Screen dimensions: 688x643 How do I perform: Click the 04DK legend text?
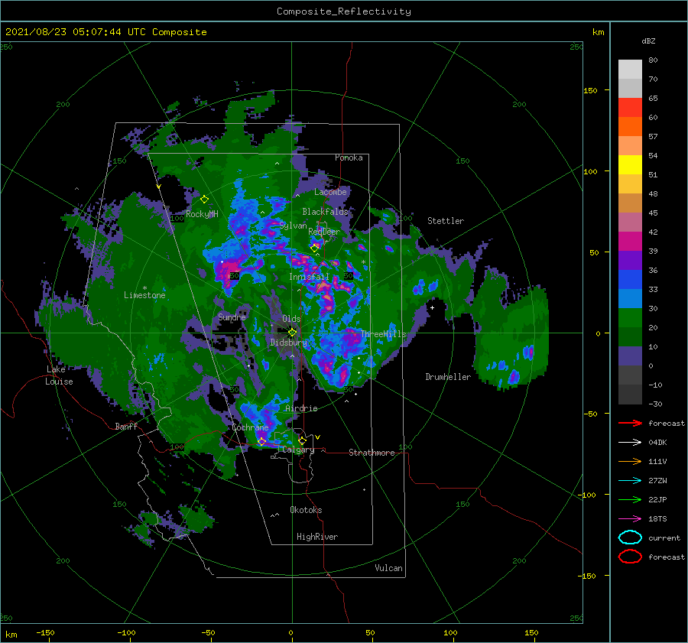click(657, 443)
